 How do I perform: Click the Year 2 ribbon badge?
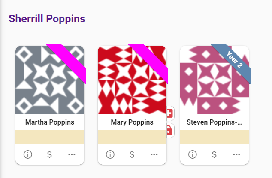235,60
